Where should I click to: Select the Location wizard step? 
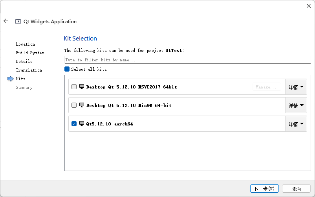click(25, 44)
